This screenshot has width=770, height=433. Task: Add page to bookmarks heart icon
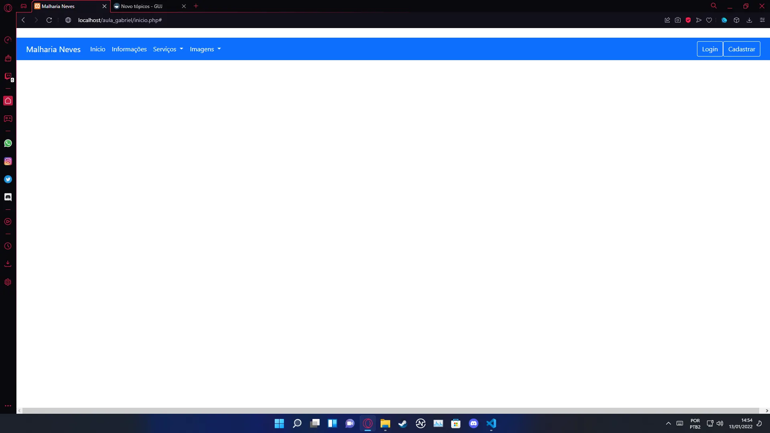tap(709, 20)
